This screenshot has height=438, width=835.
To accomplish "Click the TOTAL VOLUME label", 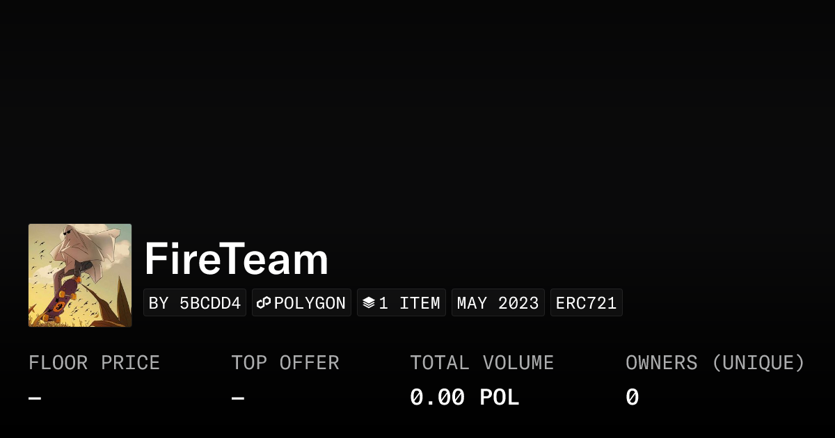I will click(x=482, y=363).
